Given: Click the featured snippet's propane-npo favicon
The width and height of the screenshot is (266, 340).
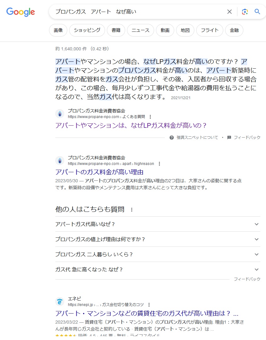Looking at the screenshot, I should point(60,114).
